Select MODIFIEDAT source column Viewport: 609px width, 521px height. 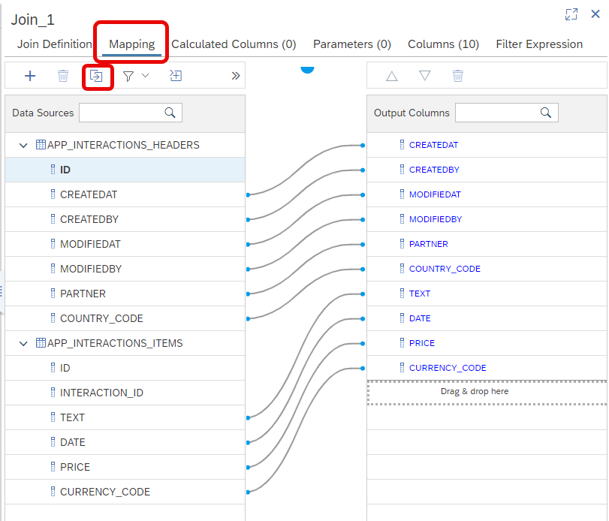[x=125, y=244]
